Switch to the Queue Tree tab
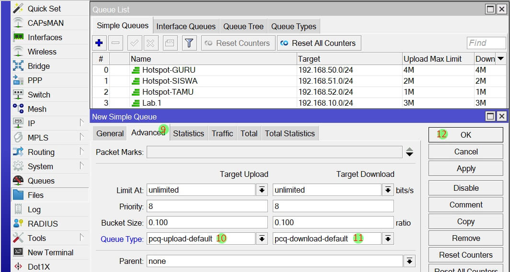 coord(243,26)
